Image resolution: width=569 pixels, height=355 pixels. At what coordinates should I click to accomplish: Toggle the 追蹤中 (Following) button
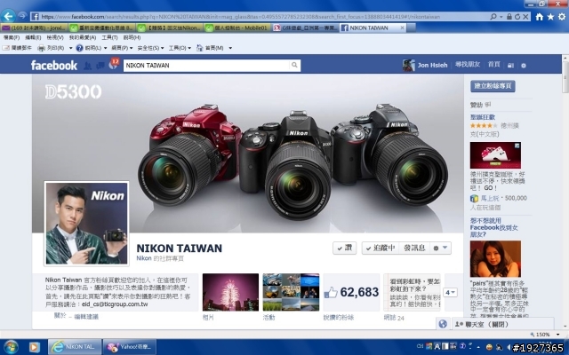coord(381,248)
